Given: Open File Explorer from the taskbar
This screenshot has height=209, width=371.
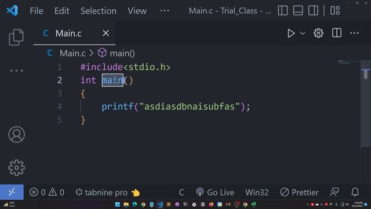Looking at the screenshot, I should 126,204.
